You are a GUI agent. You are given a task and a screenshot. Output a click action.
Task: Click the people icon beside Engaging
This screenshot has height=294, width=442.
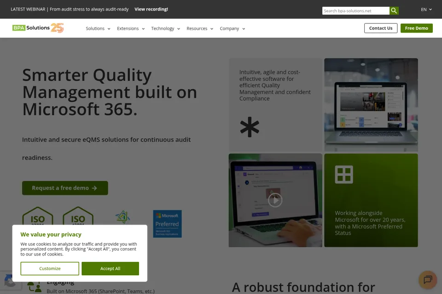coord(35,287)
